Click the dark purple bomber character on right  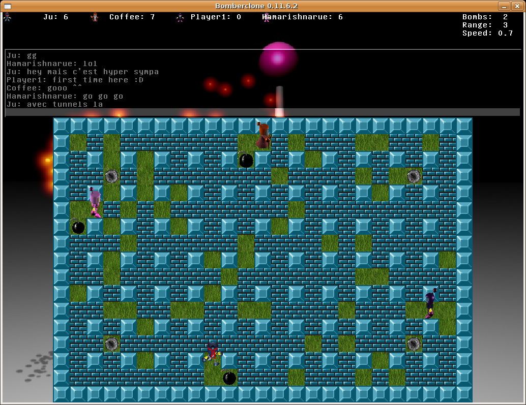(x=431, y=303)
